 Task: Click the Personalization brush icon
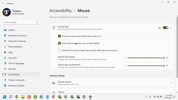click(5, 47)
